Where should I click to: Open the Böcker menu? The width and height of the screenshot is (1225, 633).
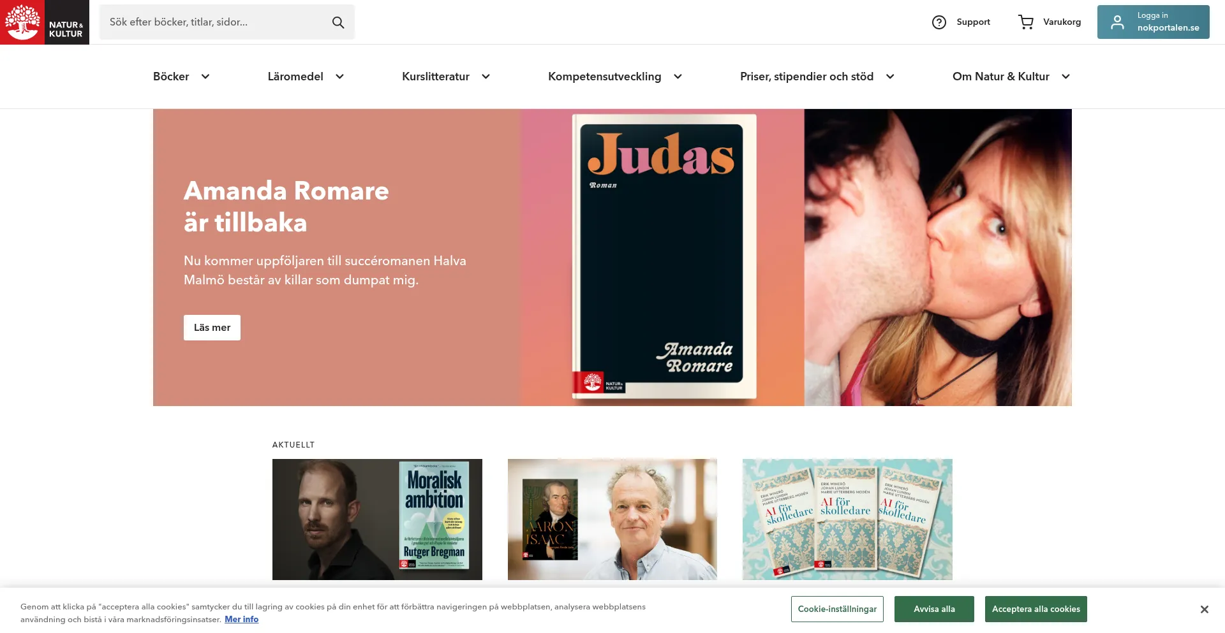point(171,76)
